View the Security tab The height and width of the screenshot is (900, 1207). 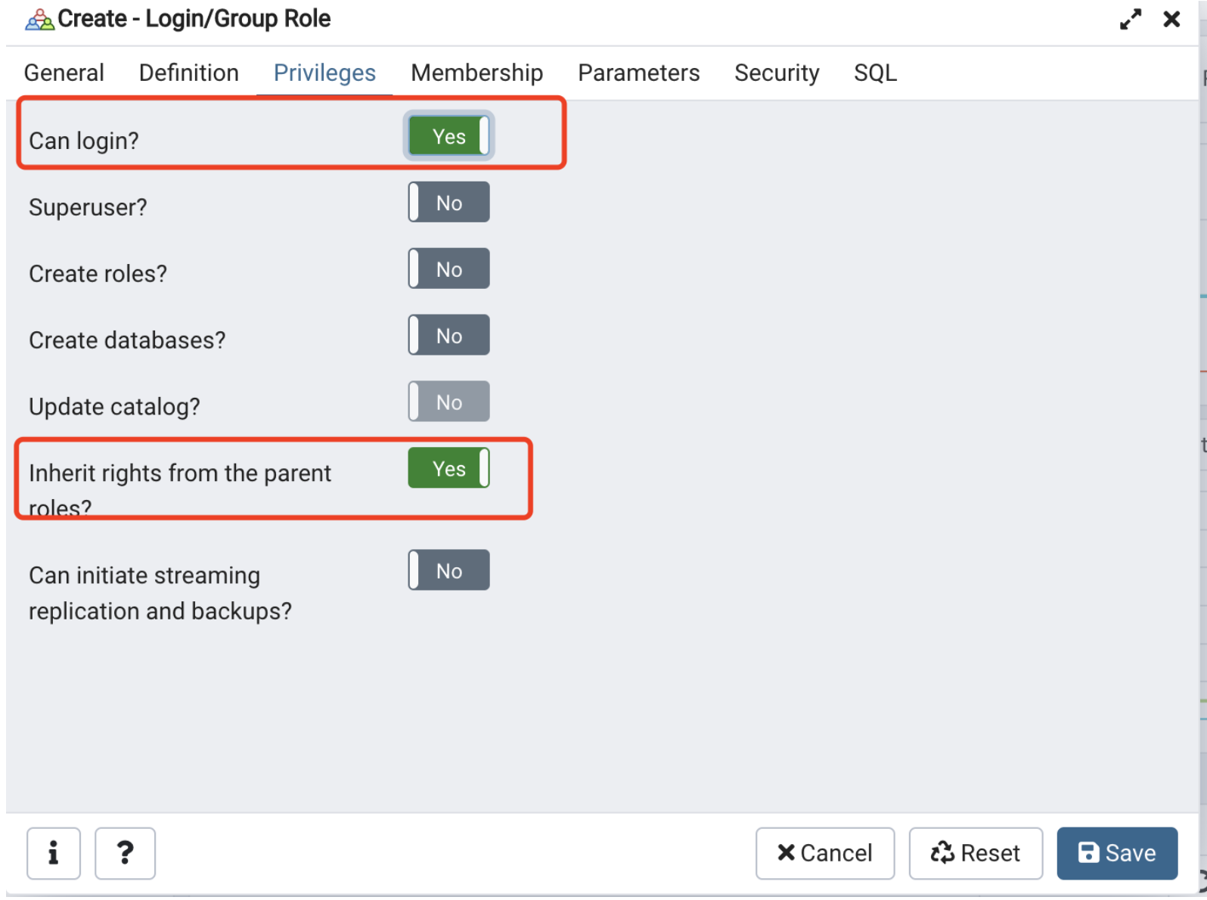777,73
